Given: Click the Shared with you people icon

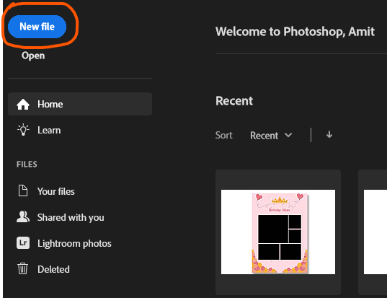Looking at the screenshot, I should [23, 217].
